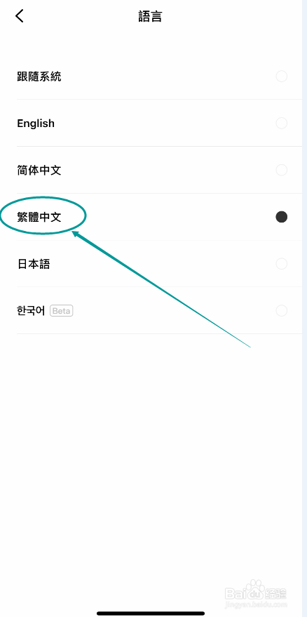Screen dimensions: 307x617
Task: Tap the filled 繁體中文 radio button
Action: pos(282,217)
